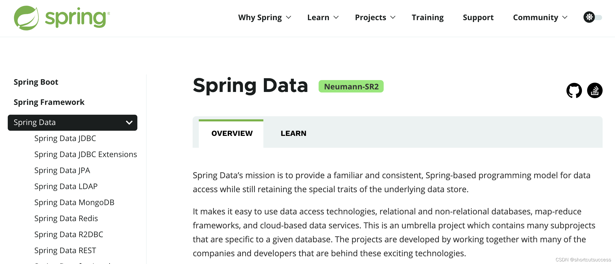Switch to the LEARN tab
Viewport: 615px width, 264px height.
(x=293, y=133)
